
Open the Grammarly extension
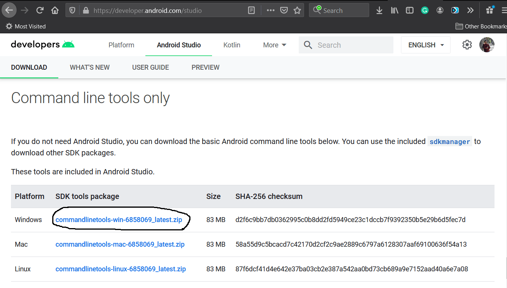[x=424, y=10]
